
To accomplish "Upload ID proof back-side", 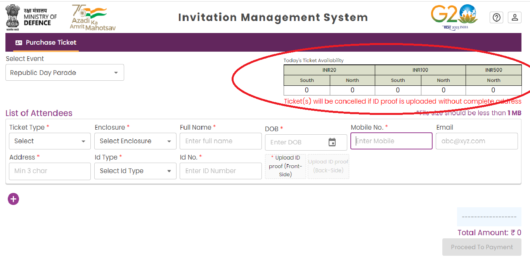I will [x=328, y=166].
